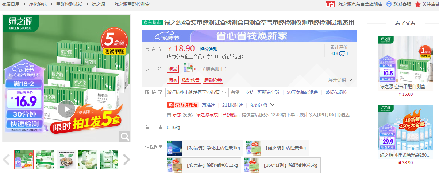
Task: Select 【经济装】活性炭4kg option
Action: [x=277, y=148]
